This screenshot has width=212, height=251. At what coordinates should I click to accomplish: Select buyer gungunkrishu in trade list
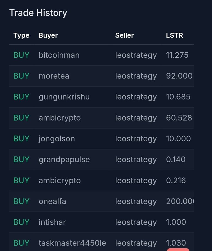click(64, 97)
